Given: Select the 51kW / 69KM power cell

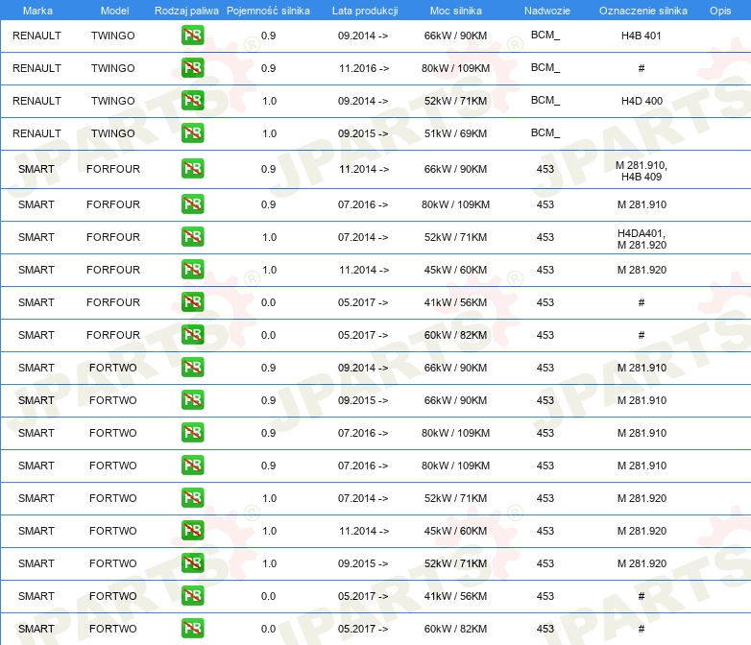Looking at the screenshot, I should [x=455, y=133].
